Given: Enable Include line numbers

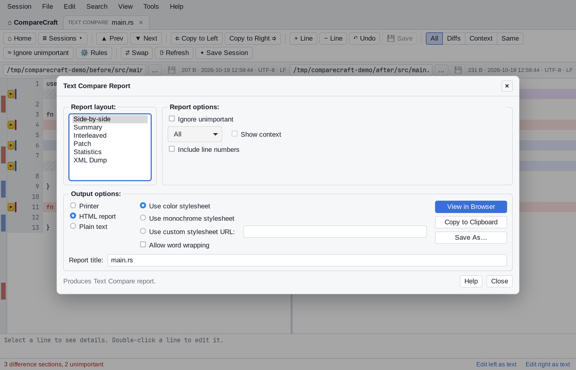Looking at the screenshot, I should (x=172, y=149).
